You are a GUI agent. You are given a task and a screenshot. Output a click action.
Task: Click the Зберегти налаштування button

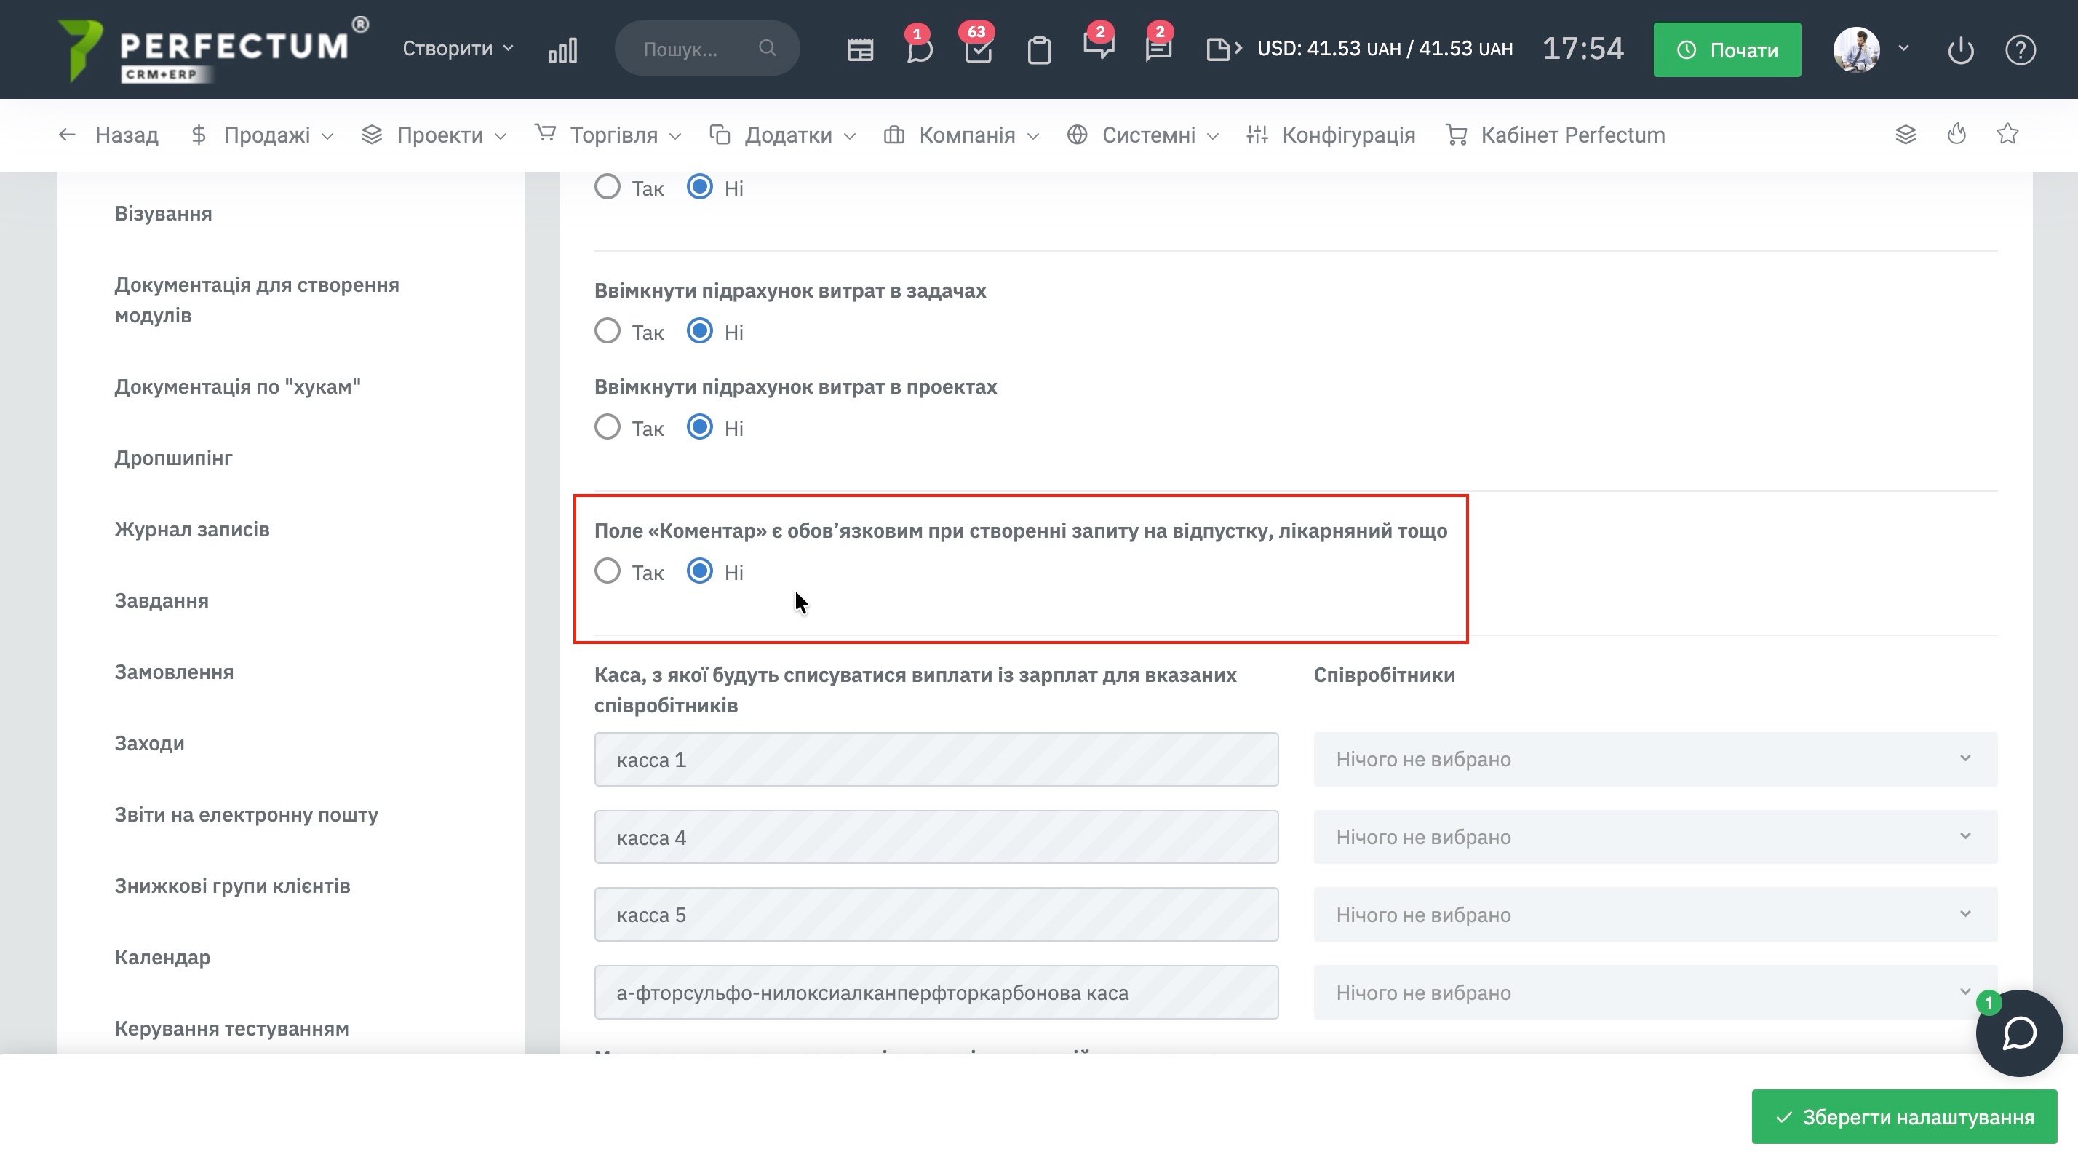[1903, 1117]
